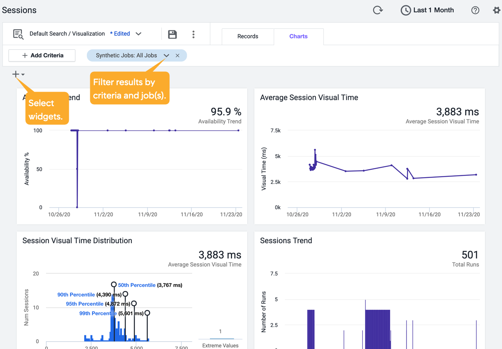Click the 90th percentile circle marker
The height and width of the screenshot is (349, 502).
point(125,294)
